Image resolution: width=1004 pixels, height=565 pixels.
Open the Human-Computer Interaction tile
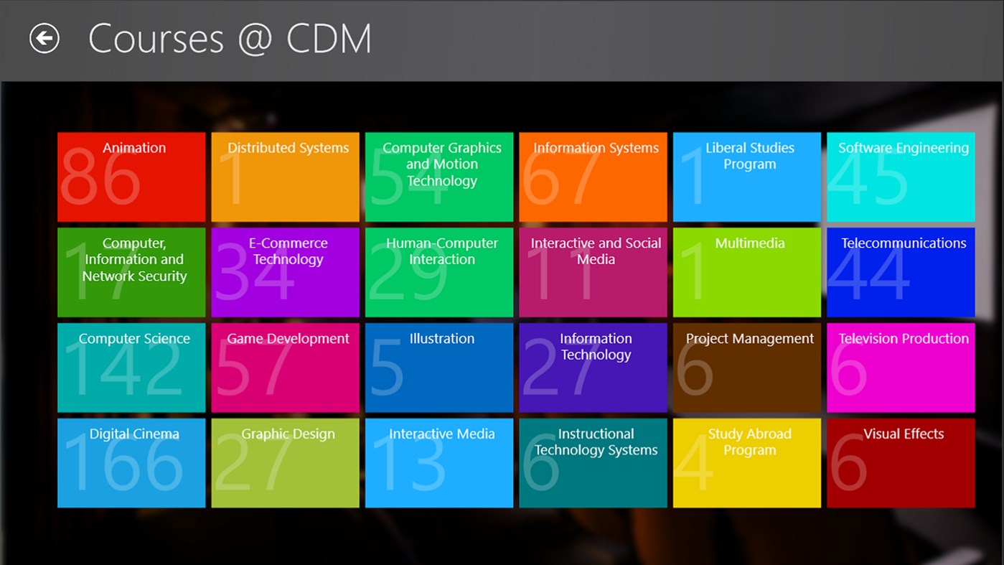438,272
